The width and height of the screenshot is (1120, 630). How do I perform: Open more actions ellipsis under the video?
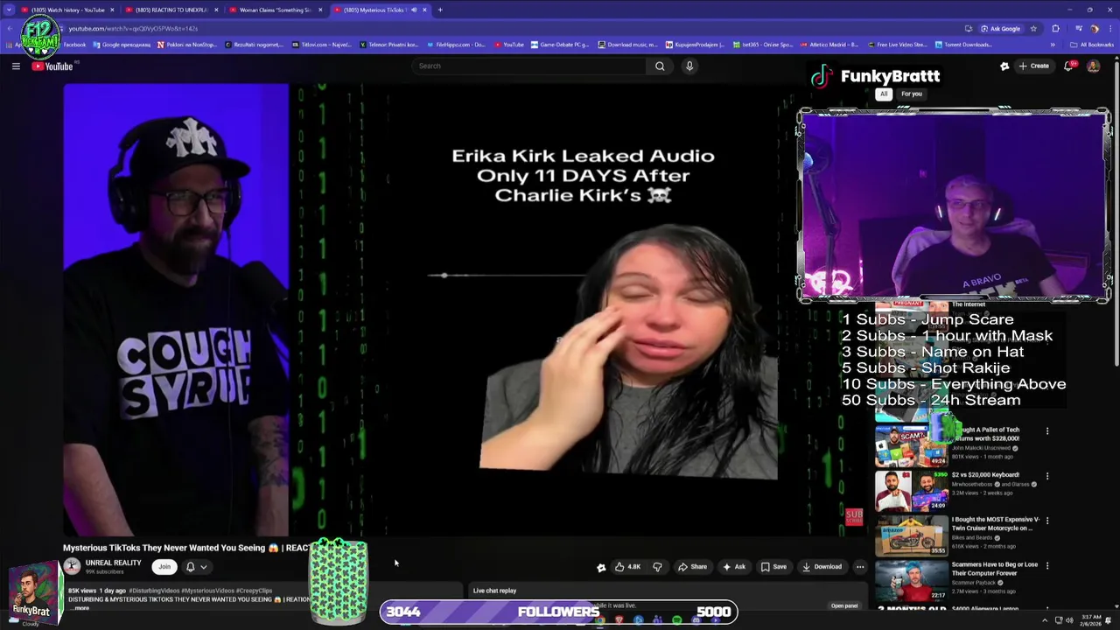pos(860,566)
